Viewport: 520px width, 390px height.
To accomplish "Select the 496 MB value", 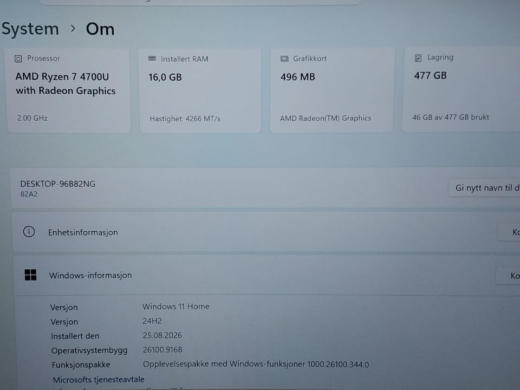I will pos(298,77).
